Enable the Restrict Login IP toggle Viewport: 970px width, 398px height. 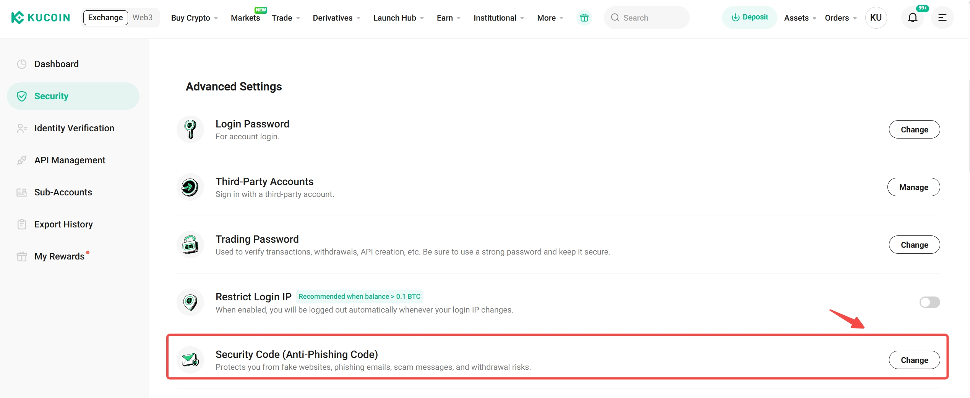pyautogui.click(x=929, y=303)
